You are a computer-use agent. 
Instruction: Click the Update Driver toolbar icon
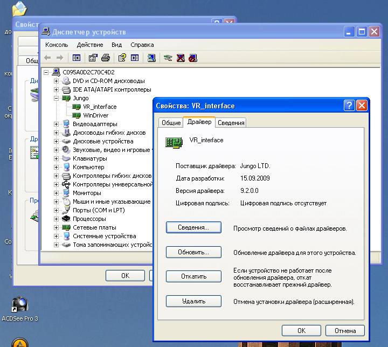pyautogui.click(x=168, y=58)
